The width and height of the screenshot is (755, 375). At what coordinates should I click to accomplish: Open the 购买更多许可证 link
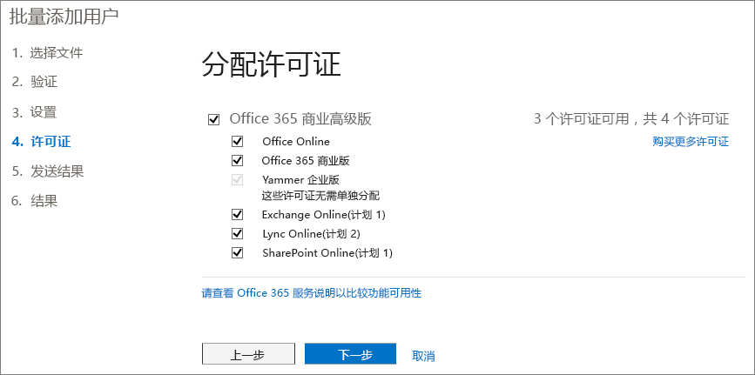[x=691, y=141]
